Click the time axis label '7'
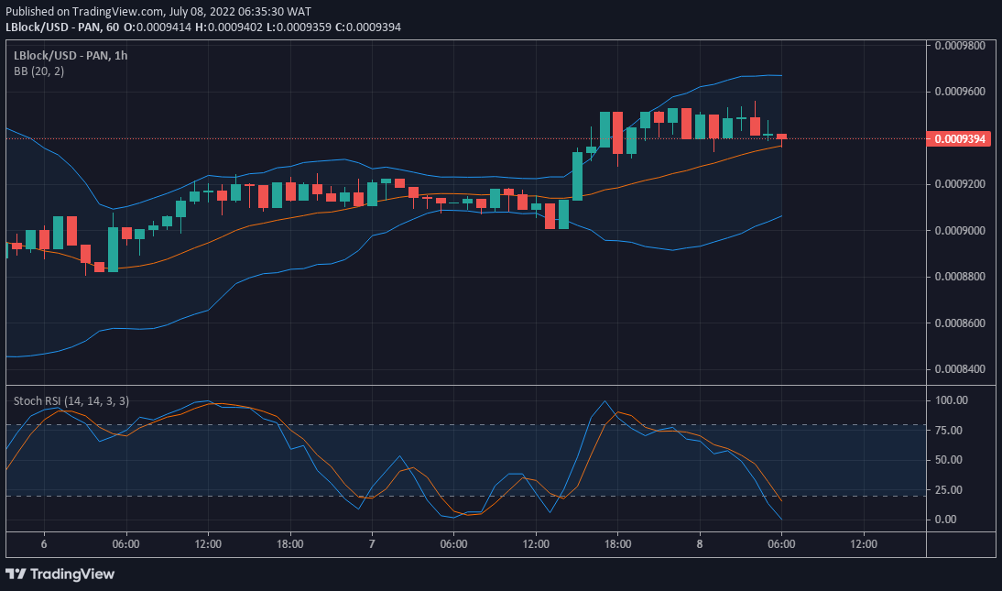The image size is (1002, 591). click(372, 544)
